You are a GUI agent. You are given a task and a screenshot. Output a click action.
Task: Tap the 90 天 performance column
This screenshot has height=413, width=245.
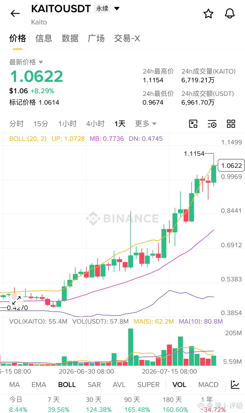(x=137, y=404)
